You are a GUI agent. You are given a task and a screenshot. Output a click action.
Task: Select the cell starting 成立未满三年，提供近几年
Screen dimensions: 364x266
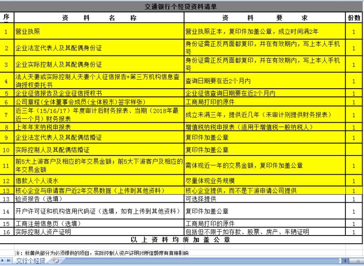[265, 115]
